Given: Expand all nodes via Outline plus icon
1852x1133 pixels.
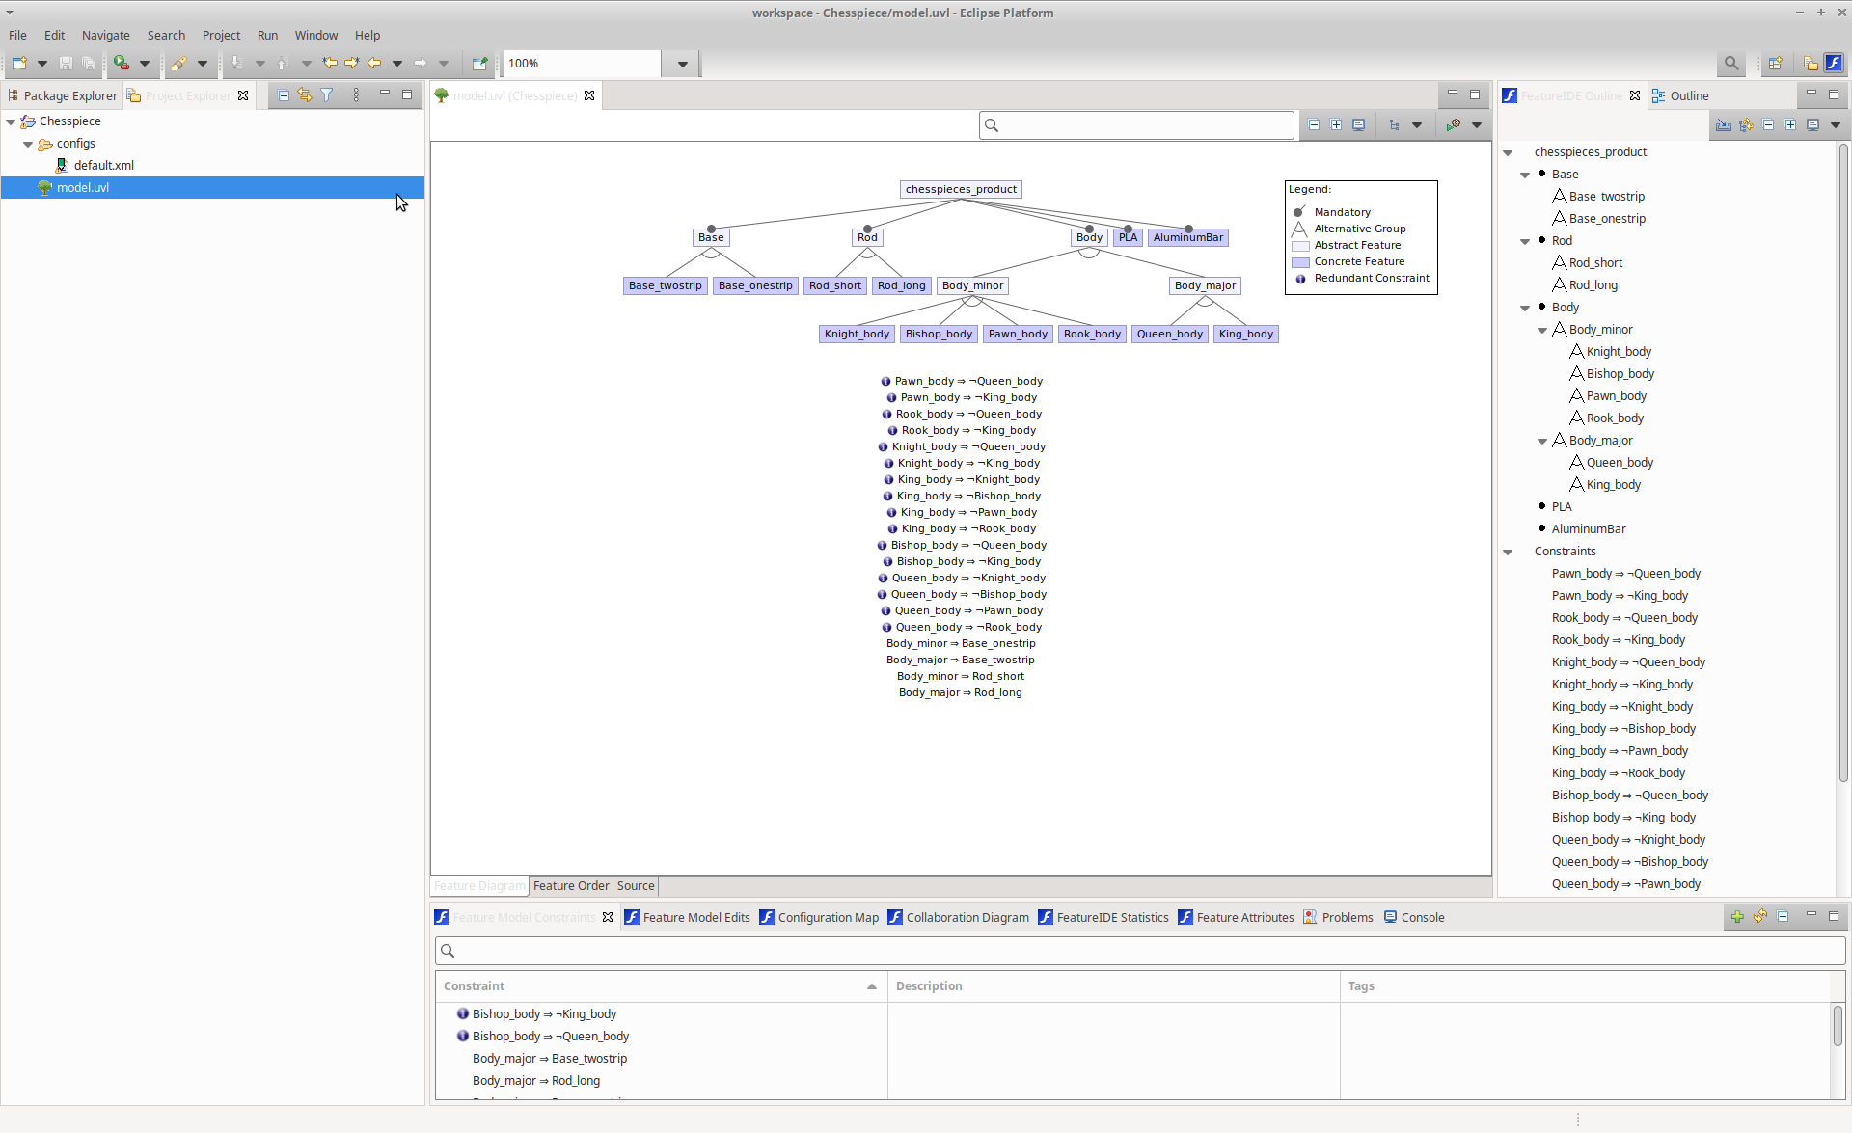Looking at the screenshot, I should (x=1791, y=124).
